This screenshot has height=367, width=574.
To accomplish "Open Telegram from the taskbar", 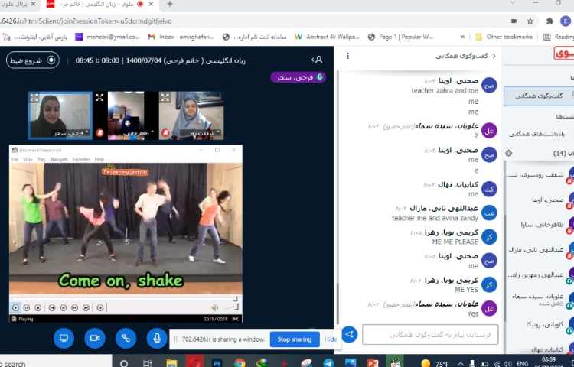I will [x=329, y=363].
